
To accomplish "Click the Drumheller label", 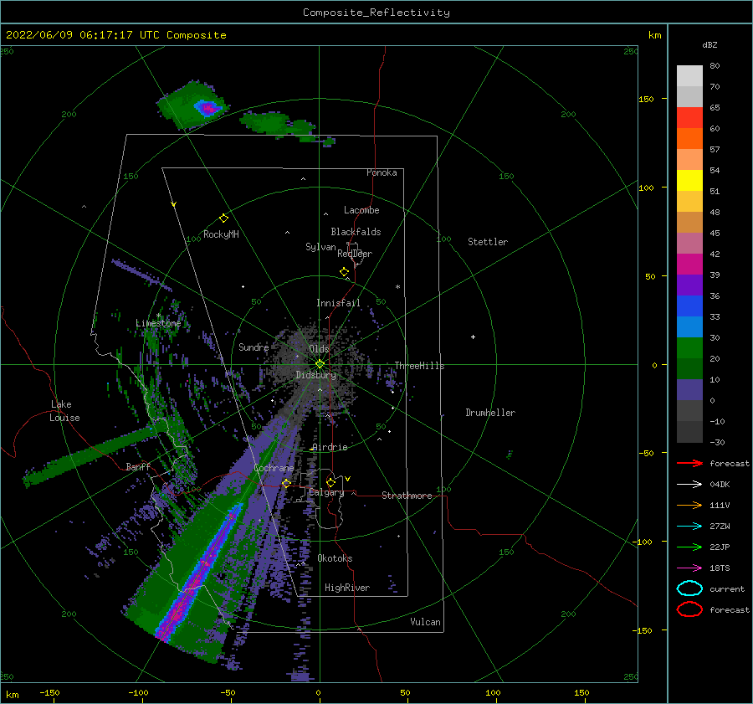I will click(x=490, y=413).
